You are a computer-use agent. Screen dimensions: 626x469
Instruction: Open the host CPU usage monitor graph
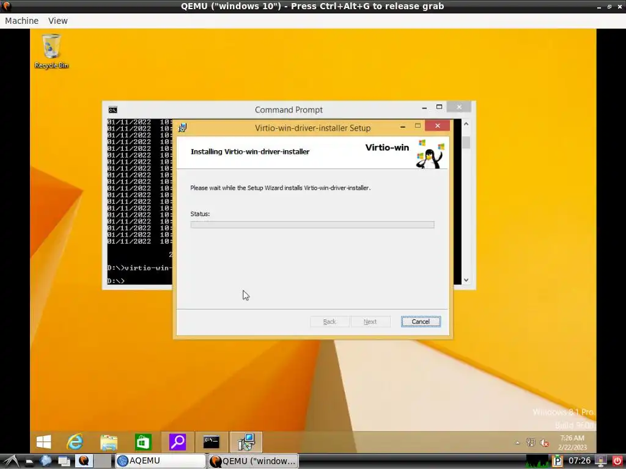coord(537,461)
